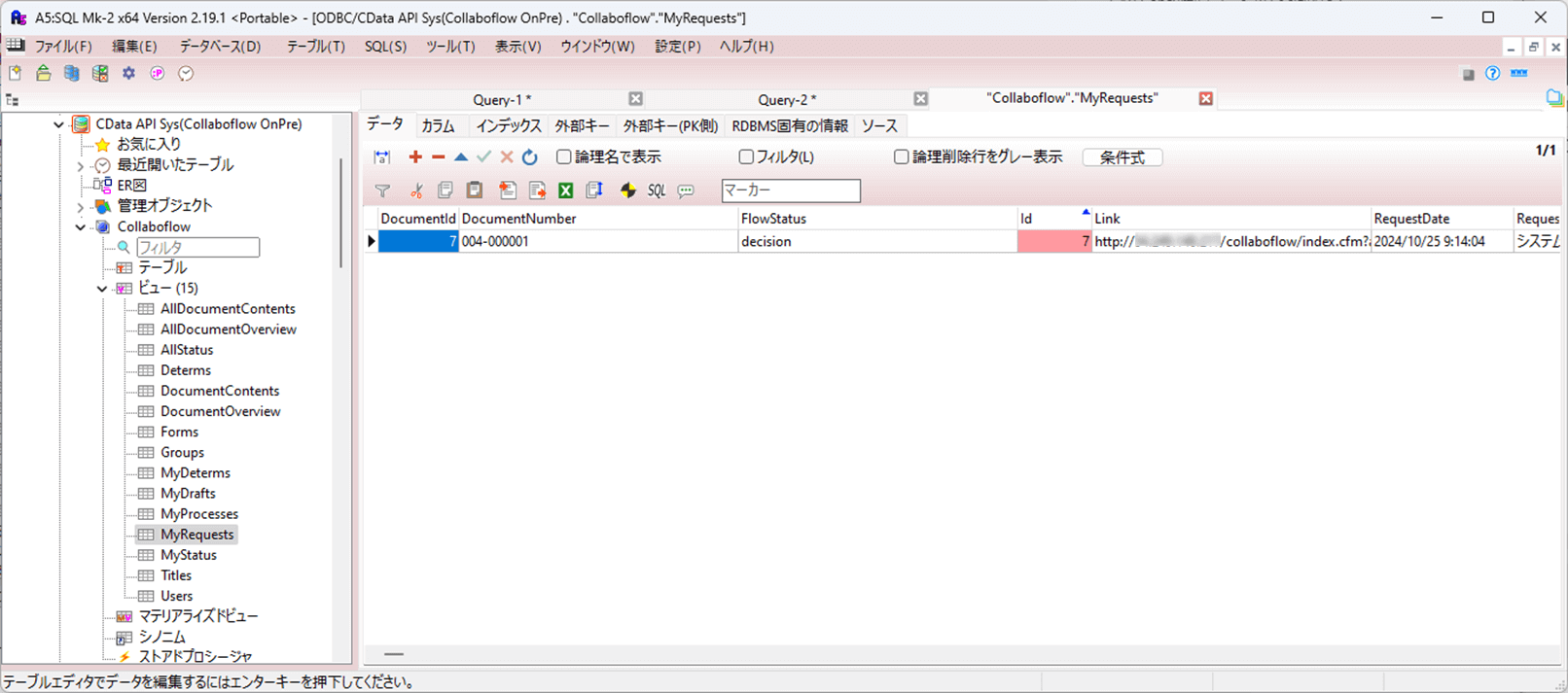Image resolution: width=1568 pixels, height=693 pixels.
Task: Select the マテリアライズドビュー tree item
Action: pyautogui.click(x=198, y=617)
